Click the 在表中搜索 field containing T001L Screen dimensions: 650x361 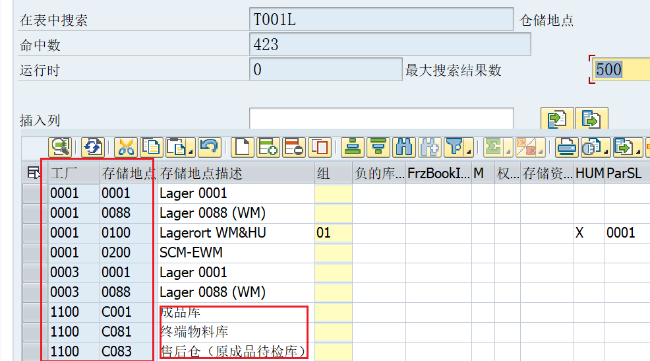click(x=382, y=19)
